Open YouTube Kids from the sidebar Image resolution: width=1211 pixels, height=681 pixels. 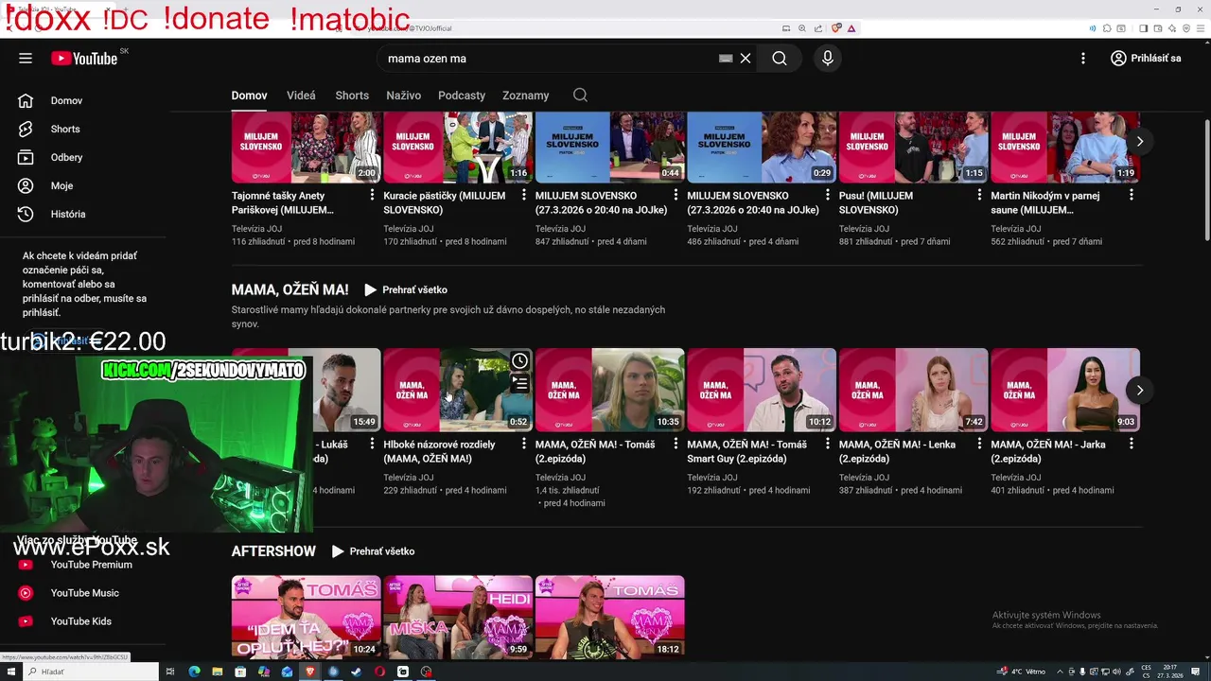(83, 621)
